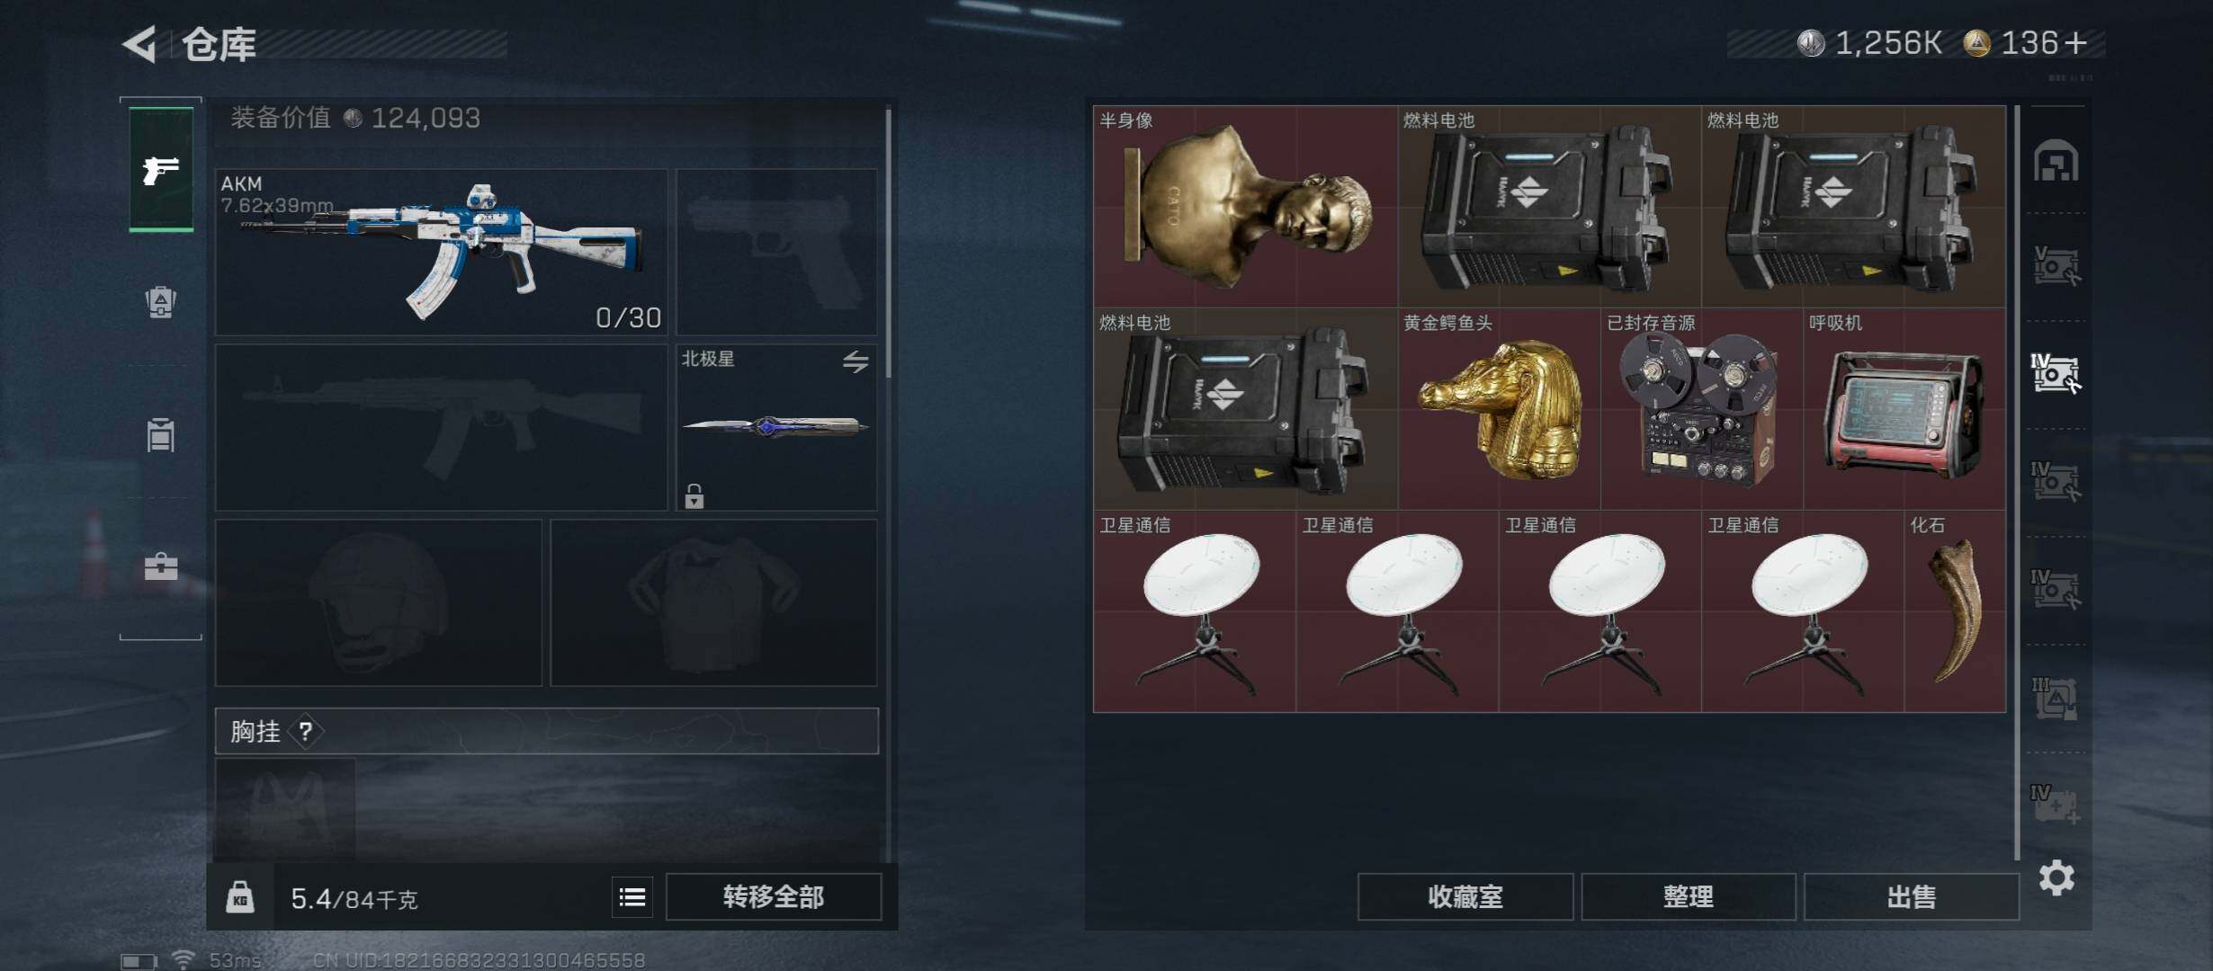Screen dimensions: 2213x971
Task: Open the backpack tab in left sidebar
Action: pos(161,302)
